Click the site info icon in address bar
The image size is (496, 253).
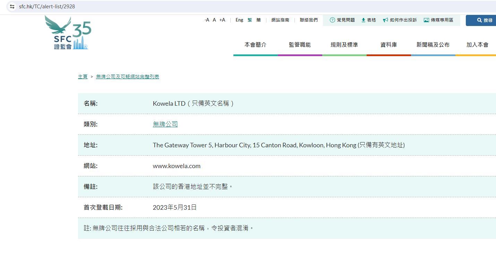coord(12,7)
